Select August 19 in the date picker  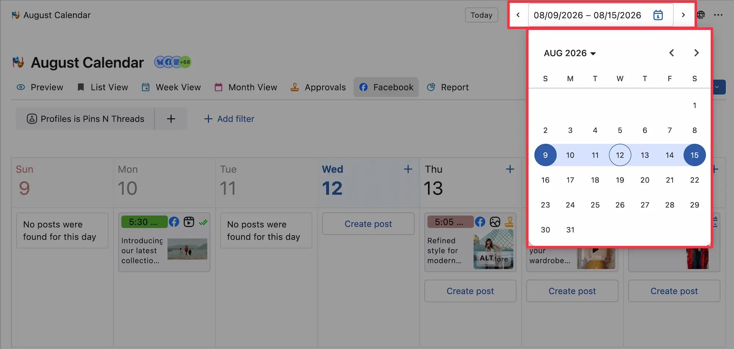pos(620,180)
